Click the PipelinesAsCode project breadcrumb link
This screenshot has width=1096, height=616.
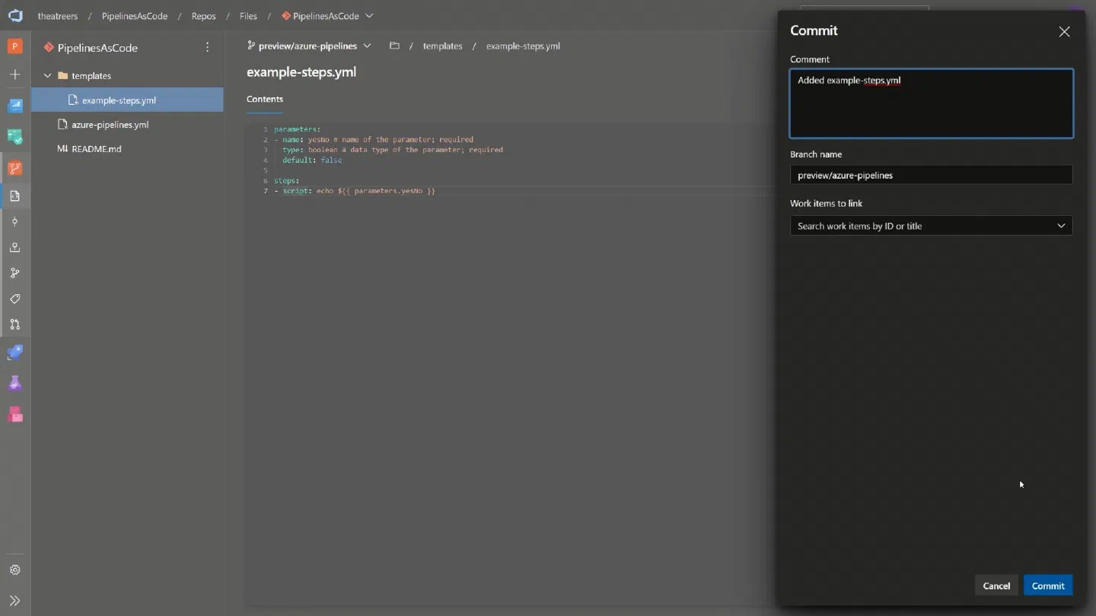pos(135,16)
